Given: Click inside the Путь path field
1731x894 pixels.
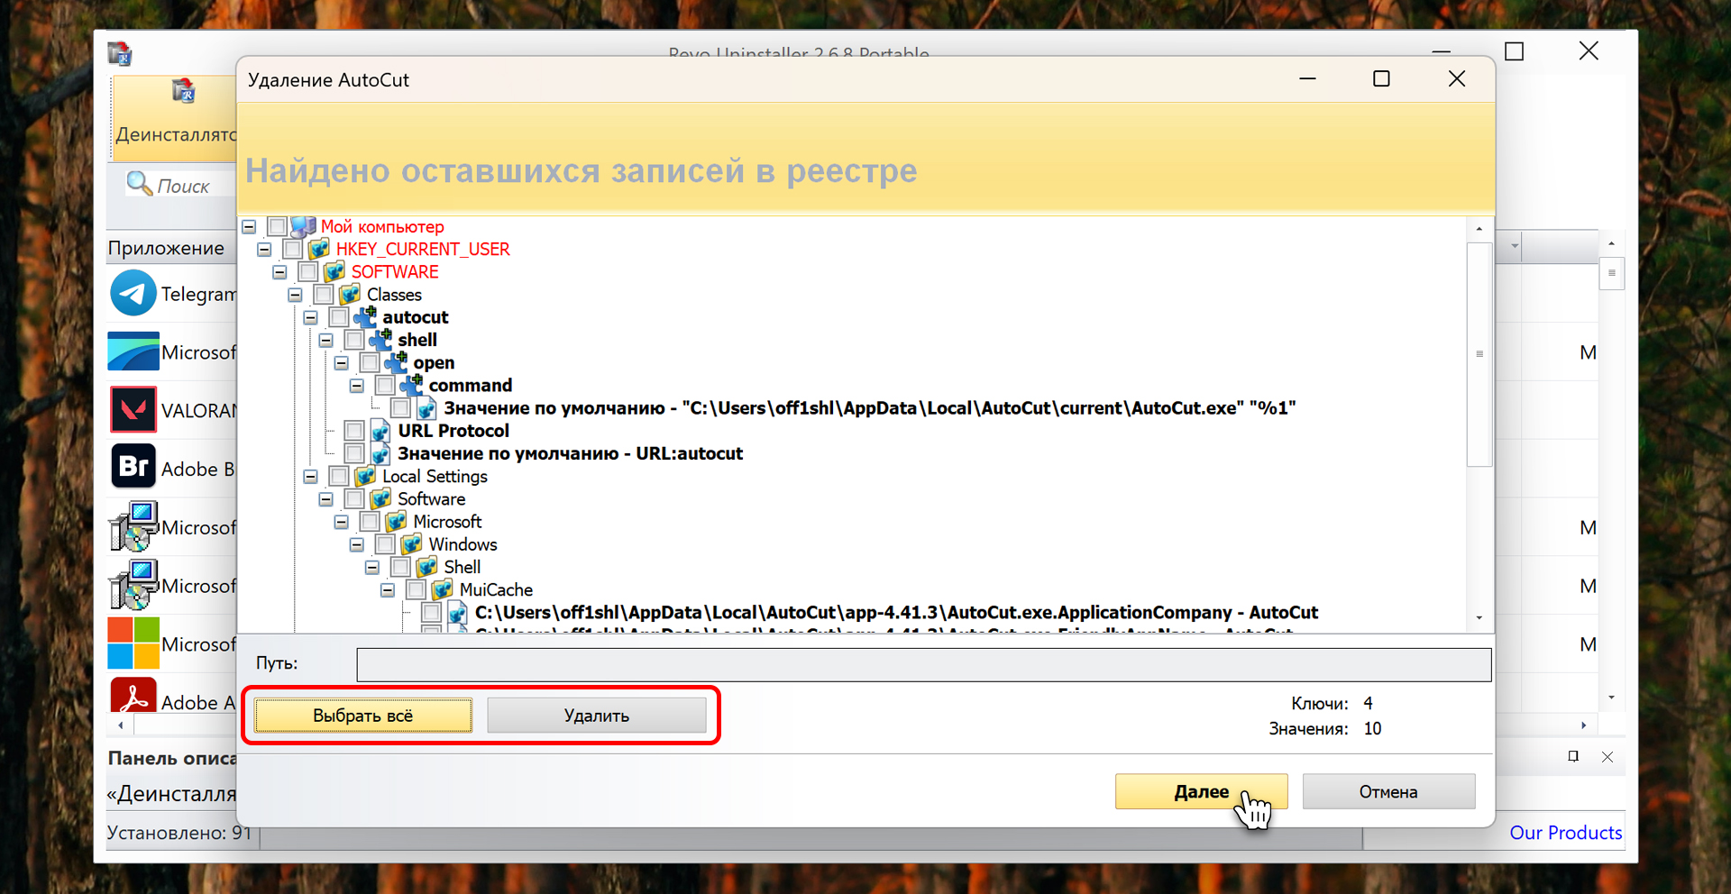Looking at the screenshot, I should pyautogui.click(x=923, y=664).
